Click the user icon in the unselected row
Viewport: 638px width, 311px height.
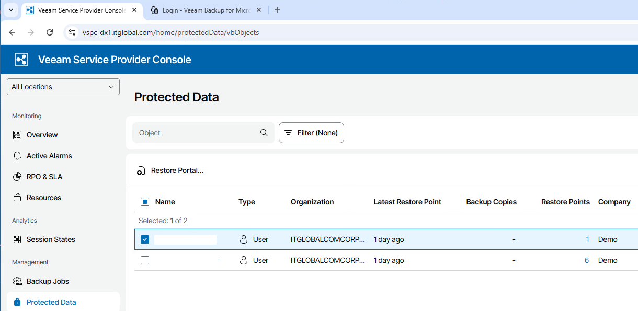pyautogui.click(x=243, y=260)
